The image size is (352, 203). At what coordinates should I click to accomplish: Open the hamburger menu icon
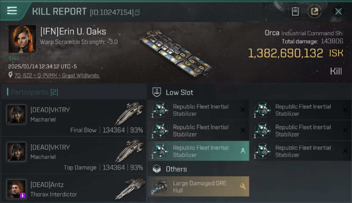click(x=12, y=11)
